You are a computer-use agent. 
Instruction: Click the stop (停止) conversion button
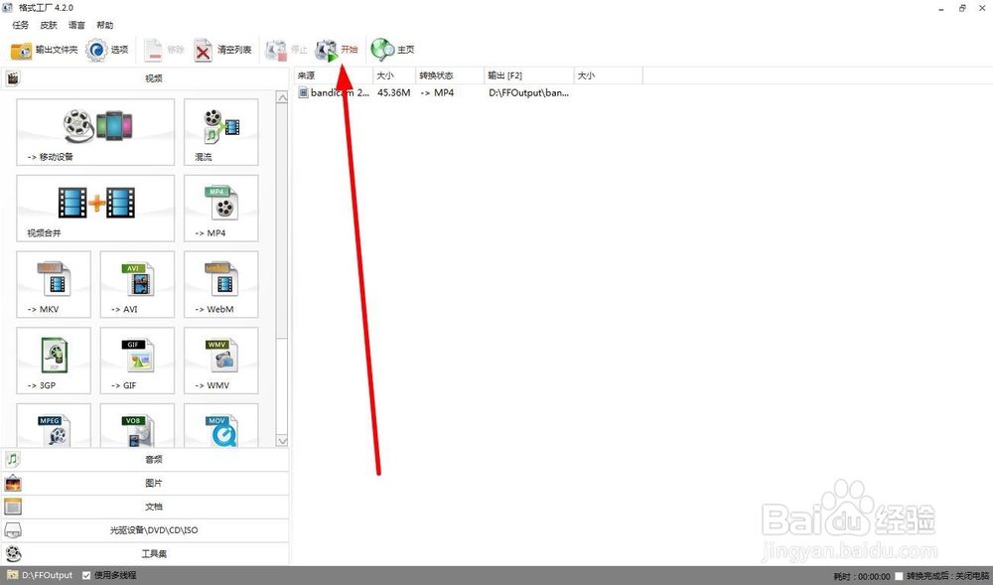(286, 50)
